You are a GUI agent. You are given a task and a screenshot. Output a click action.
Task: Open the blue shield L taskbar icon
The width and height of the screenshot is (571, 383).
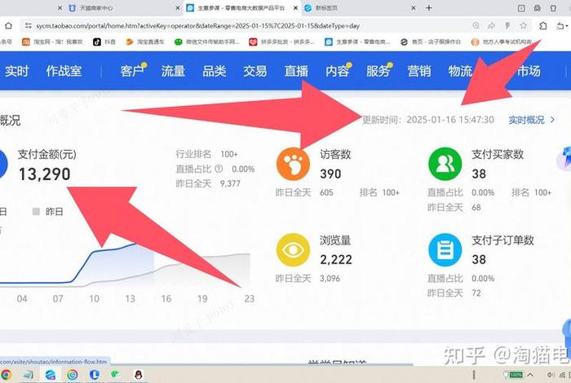[x=95, y=375]
